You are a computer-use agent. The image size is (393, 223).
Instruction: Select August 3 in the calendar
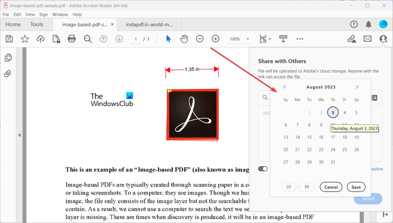pyautogui.click(x=333, y=113)
